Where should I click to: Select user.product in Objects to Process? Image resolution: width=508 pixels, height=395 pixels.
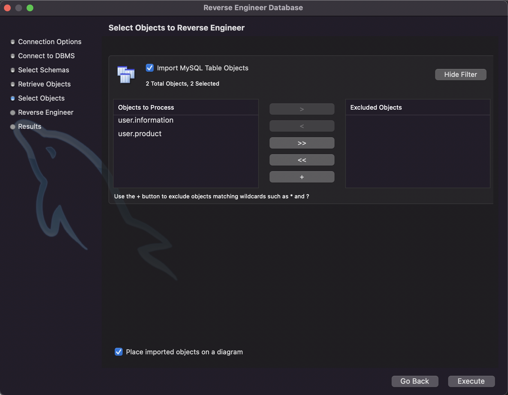coord(186,134)
